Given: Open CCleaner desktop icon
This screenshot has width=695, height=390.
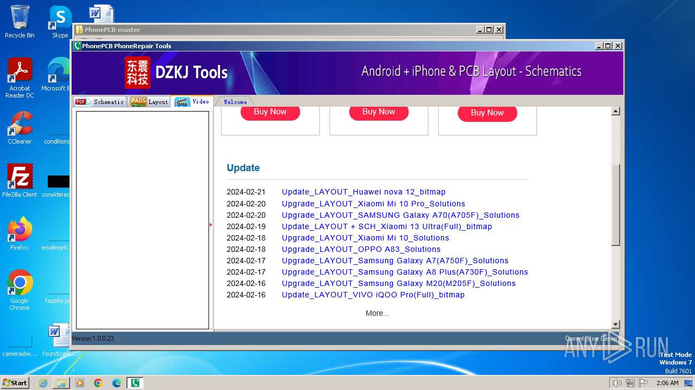Looking at the screenshot, I should [20, 128].
